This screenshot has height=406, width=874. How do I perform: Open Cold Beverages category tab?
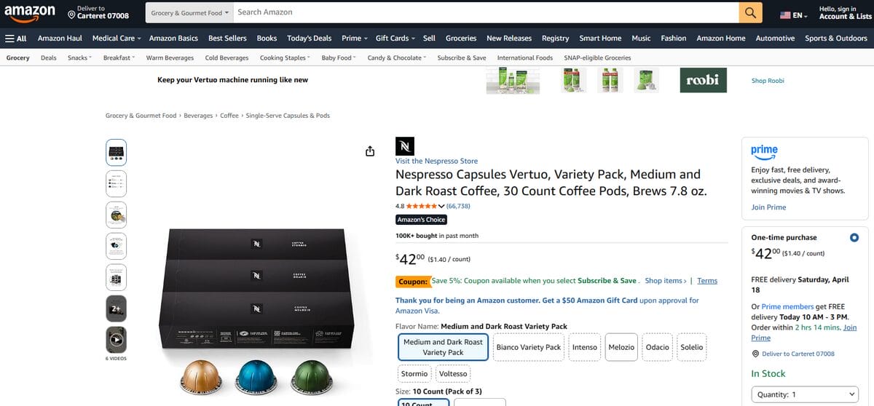tap(227, 57)
